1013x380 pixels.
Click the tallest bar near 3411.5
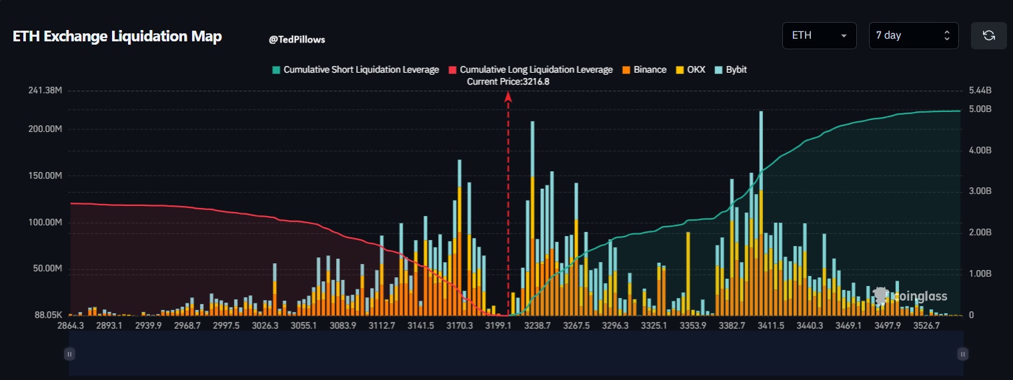[x=761, y=213]
